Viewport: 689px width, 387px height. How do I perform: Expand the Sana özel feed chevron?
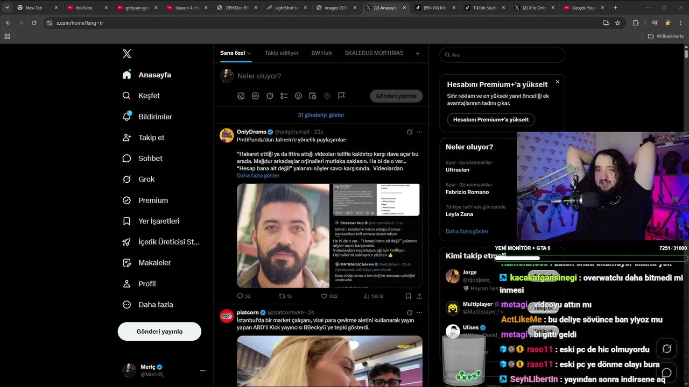click(x=249, y=53)
